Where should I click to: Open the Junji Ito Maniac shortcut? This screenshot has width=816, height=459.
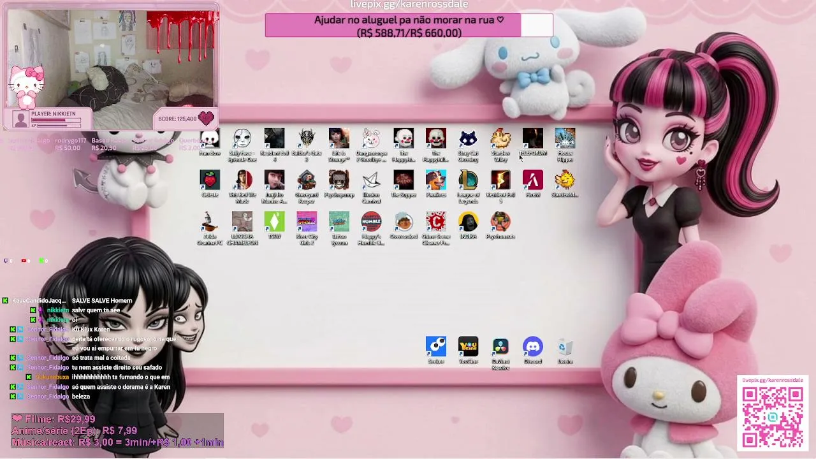[x=274, y=187]
